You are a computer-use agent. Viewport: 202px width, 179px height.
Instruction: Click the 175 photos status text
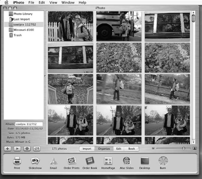tap(59, 149)
